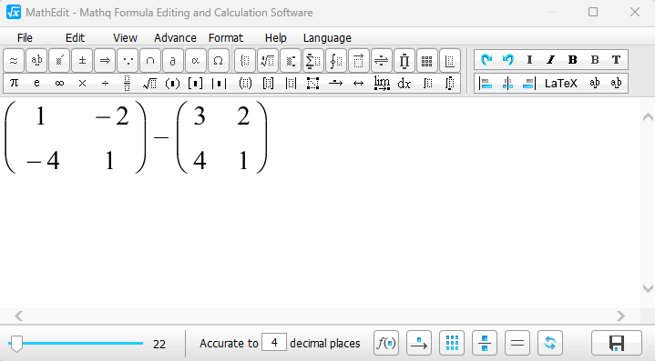Viewport: 655px width, 361px height.
Task: Click the zoom size slider handle
Action: click(16, 344)
